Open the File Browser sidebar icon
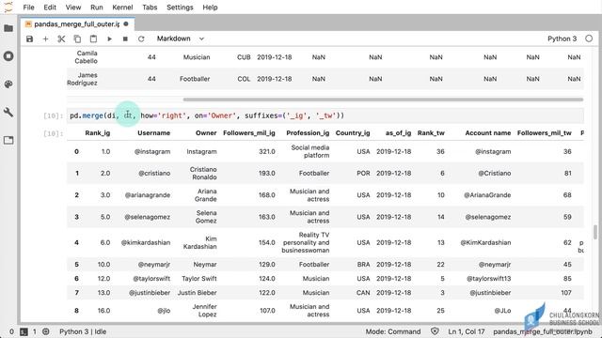Viewport: 602px width, 338px height. coord(8,28)
